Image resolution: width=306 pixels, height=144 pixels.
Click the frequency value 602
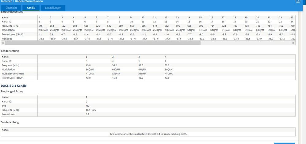(x=75, y=26)
